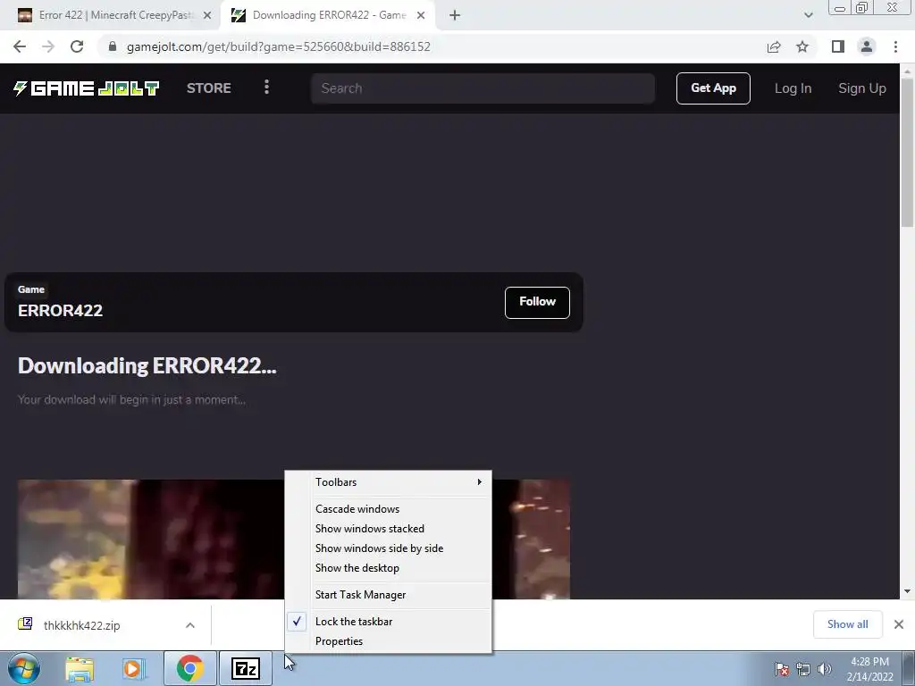Open Windows Explorer from taskbar
The image size is (915, 686).
coord(80,668)
